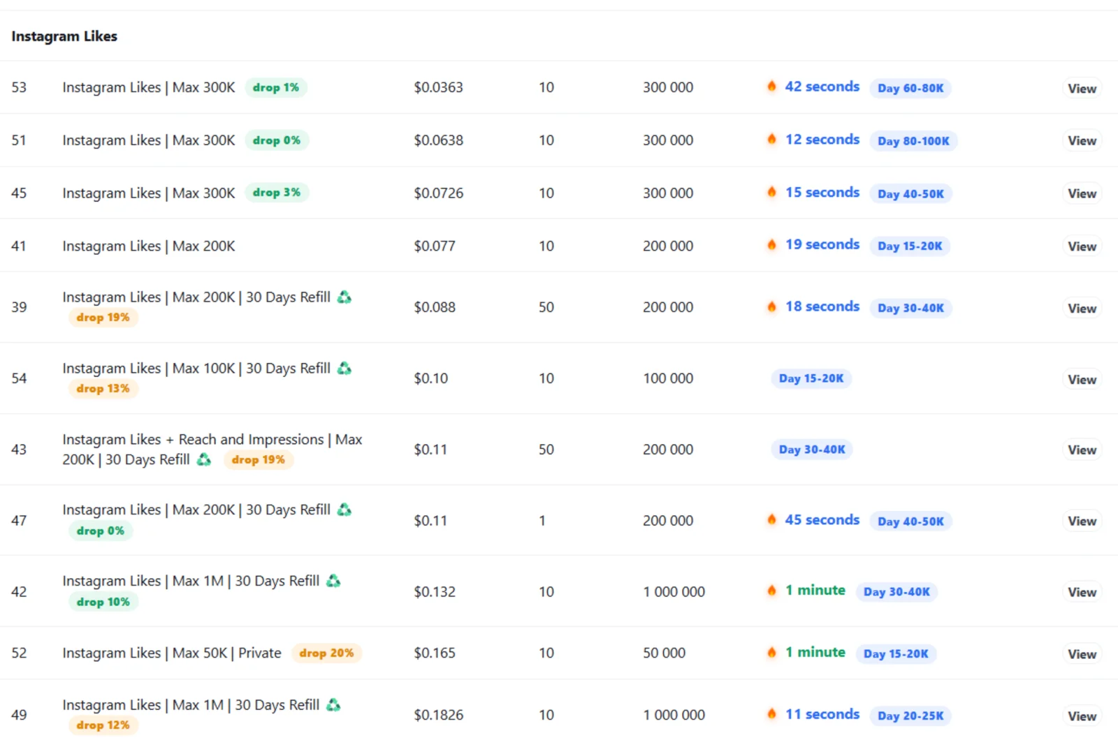
Task: Open View for service 43
Action: (x=1082, y=450)
